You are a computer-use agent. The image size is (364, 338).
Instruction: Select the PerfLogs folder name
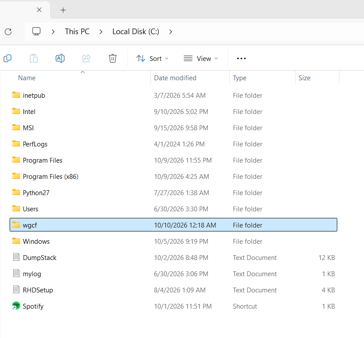tap(35, 144)
